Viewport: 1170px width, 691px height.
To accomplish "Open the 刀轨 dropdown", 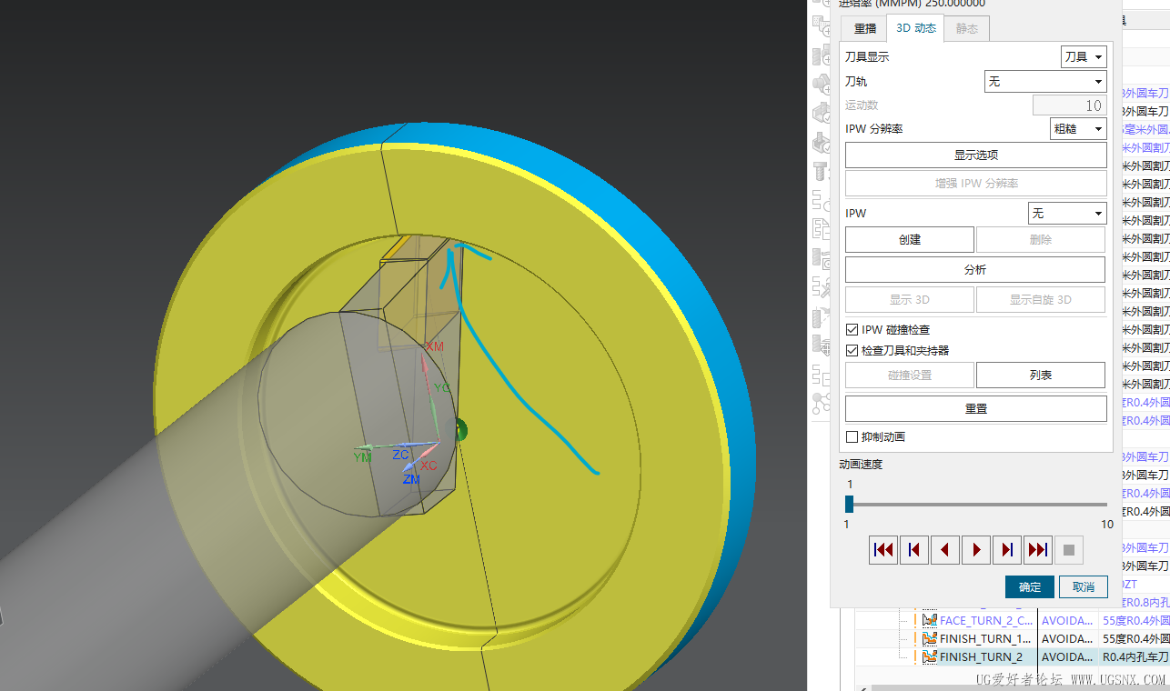I will (1046, 81).
